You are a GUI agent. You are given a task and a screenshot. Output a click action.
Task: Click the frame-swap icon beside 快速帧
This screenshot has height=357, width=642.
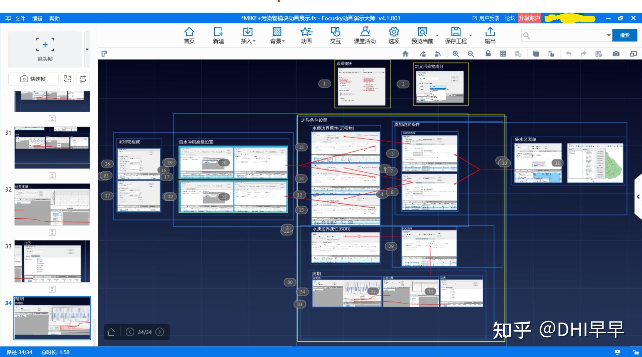(x=67, y=79)
